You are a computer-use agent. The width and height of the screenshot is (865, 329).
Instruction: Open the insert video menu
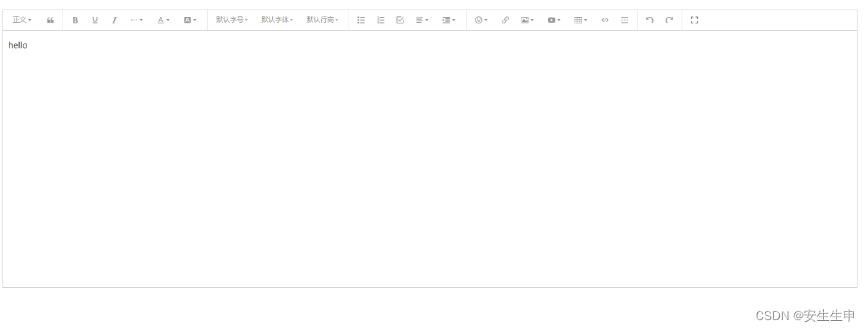(554, 20)
